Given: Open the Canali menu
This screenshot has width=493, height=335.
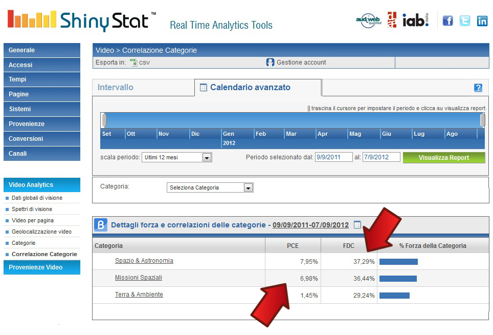Looking at the screenshot, I should point(42,153).
